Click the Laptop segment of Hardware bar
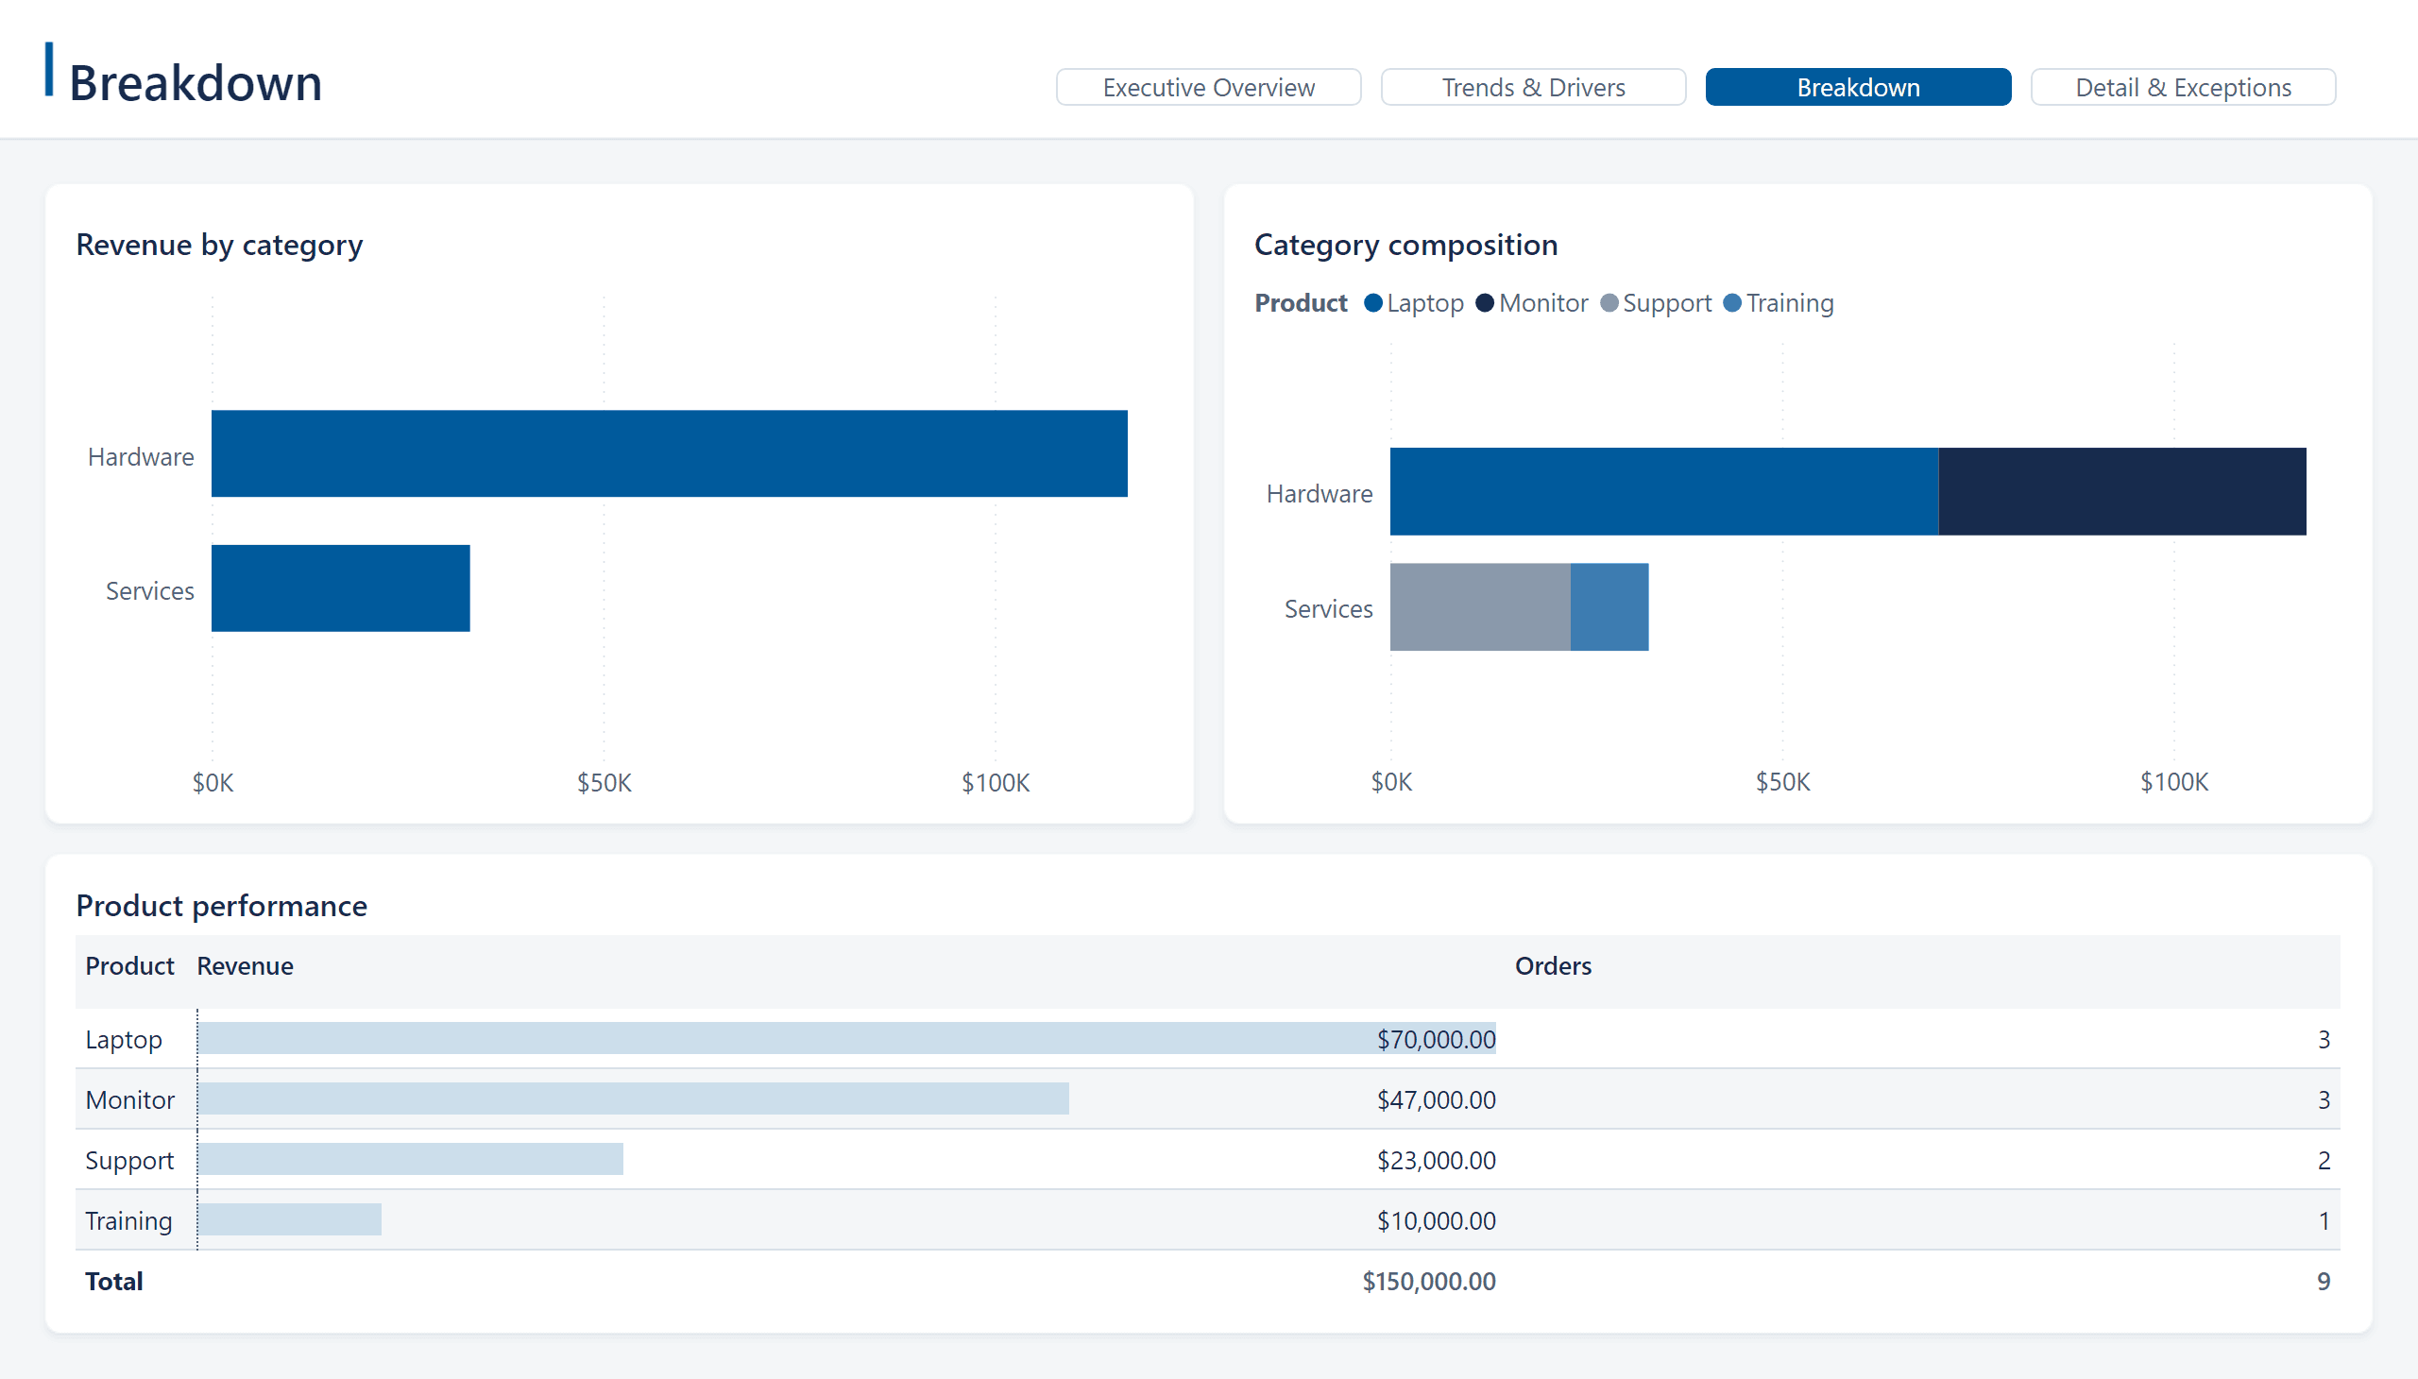Screen dimensions: 2418x1379 click(x=1663, y=491)
